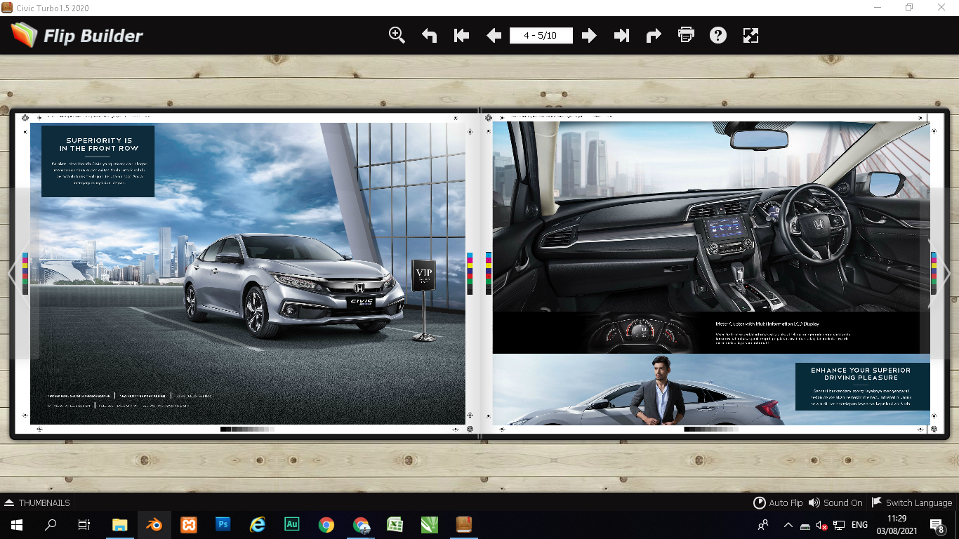Viewport: 959px width, 539px height.
Task: Open Internet Explorer from taskbar
Action: 258,525
